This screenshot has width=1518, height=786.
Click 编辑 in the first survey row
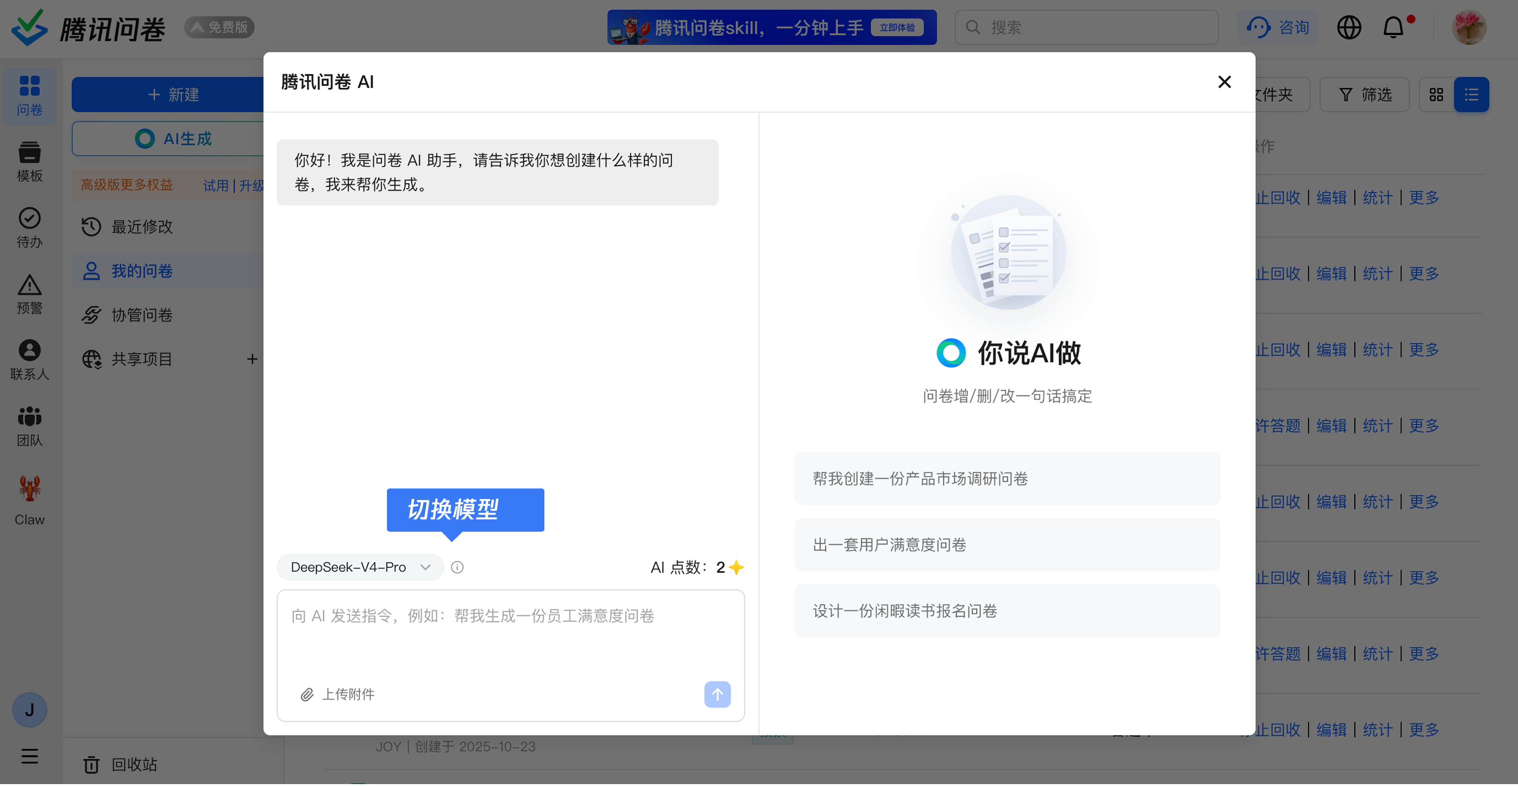1331,198
